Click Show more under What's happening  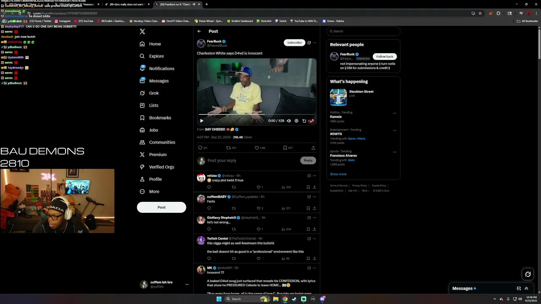coord(338,174)
